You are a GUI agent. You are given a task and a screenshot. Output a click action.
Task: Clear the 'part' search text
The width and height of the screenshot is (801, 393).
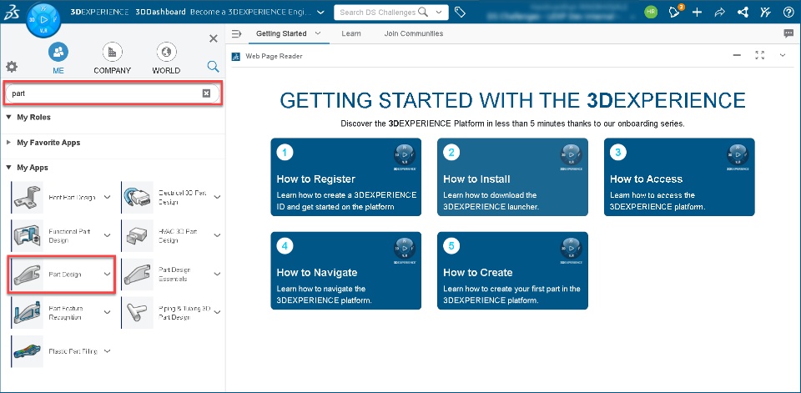(x=206, y=93)
